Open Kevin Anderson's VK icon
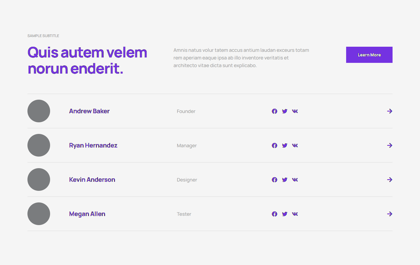 [x=295, y=180]
